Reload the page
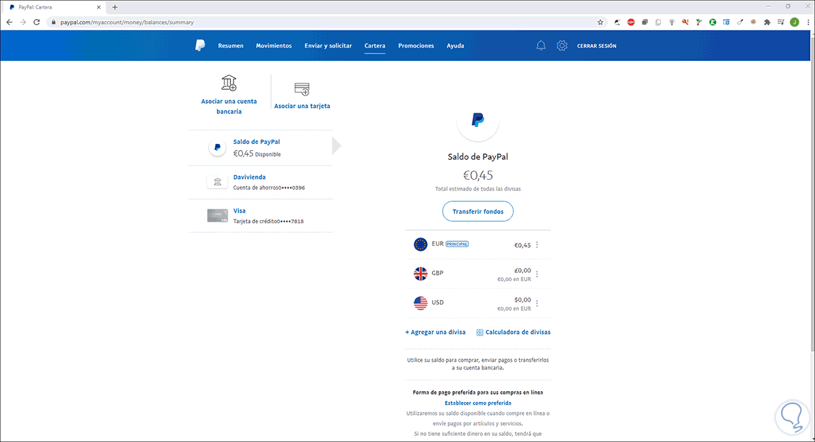This screenshot has height=442, width=815. click(x=37, y=22)
